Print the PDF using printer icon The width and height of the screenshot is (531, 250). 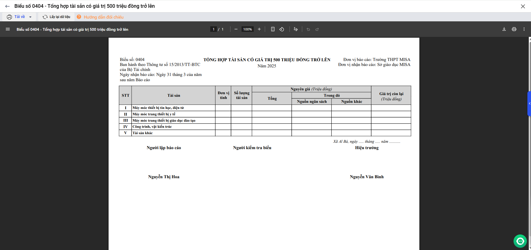[x=514, y=29]
